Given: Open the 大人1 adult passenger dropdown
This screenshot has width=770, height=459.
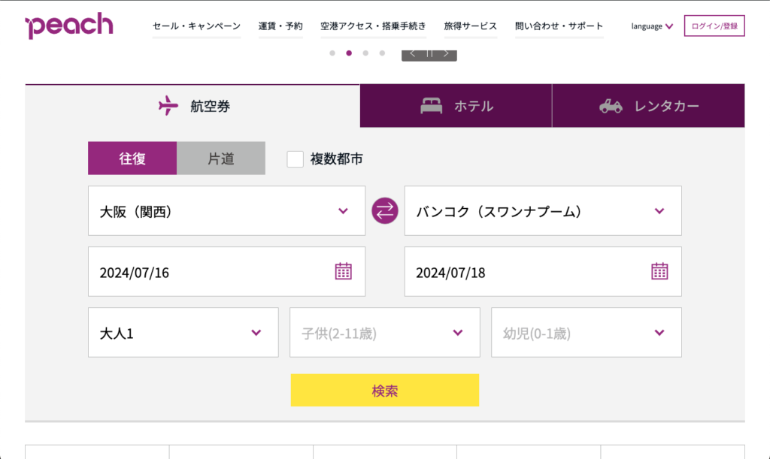Looking at the screenshot, I should tap(183, 332).
